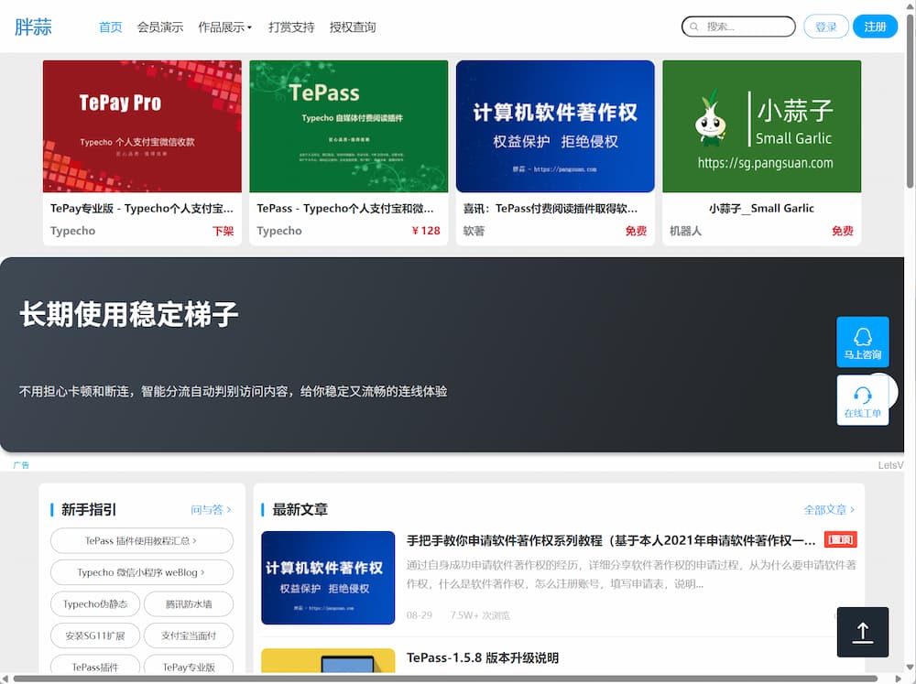Screen dimensions: 916x684
Task: Click the 胖蒜 site logo
Action: point(33,27)
